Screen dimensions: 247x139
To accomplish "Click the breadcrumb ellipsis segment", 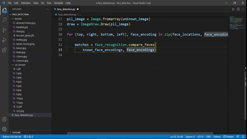I will [80, 15].
